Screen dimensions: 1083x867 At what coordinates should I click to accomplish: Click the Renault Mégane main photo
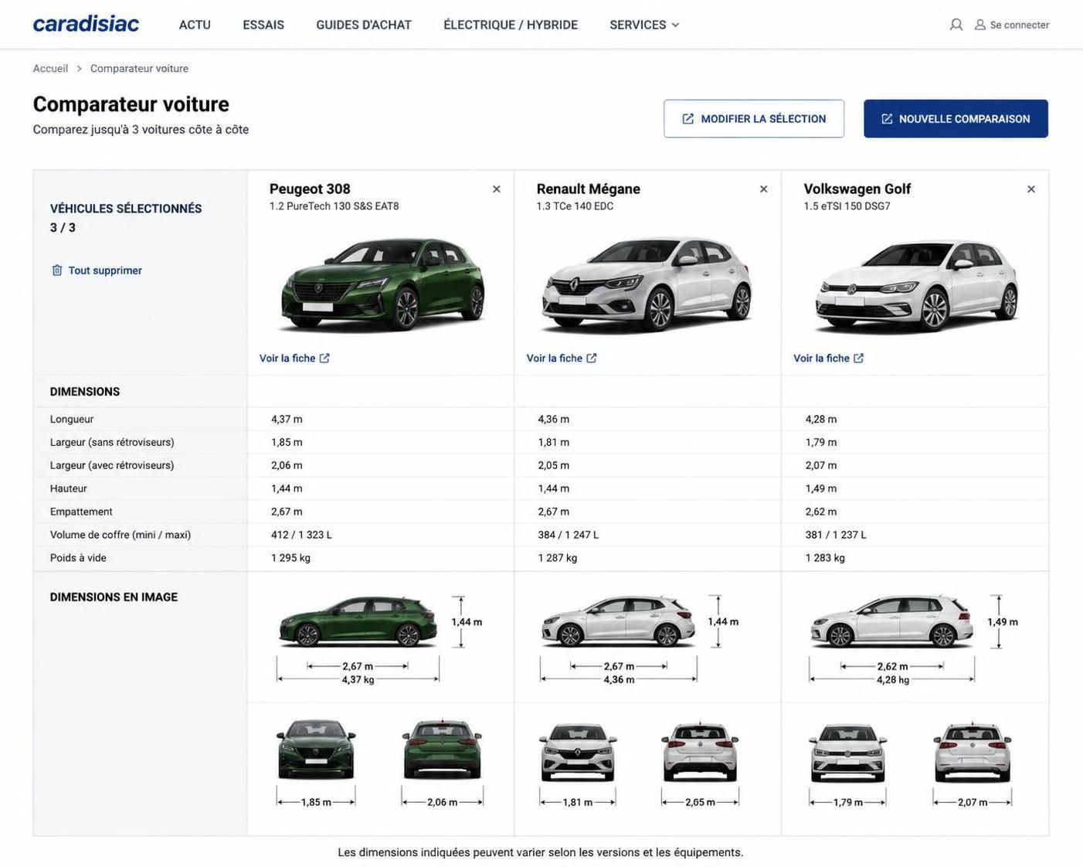tap(647, 285)
